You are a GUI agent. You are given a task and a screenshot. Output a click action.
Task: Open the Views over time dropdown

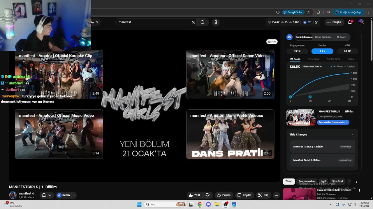[312, 66]
